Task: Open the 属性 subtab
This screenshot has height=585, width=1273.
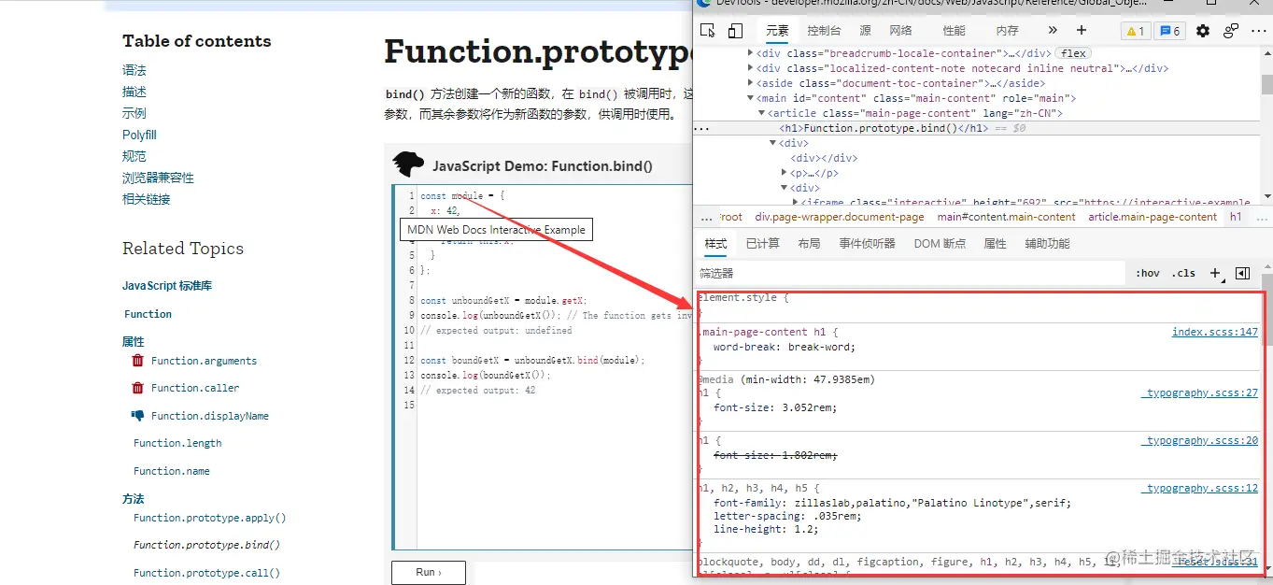Action: pyautogui.click(x=996, y=243)
